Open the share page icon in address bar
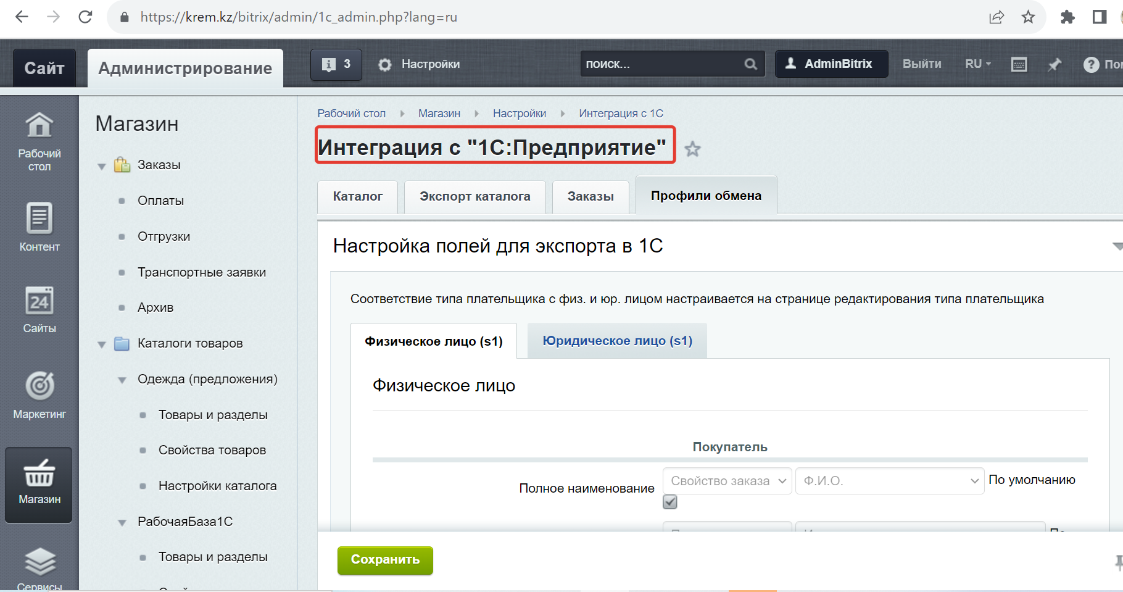This screenshot has width=1123, height=592. pyautogui.click(x=997, y=17)
